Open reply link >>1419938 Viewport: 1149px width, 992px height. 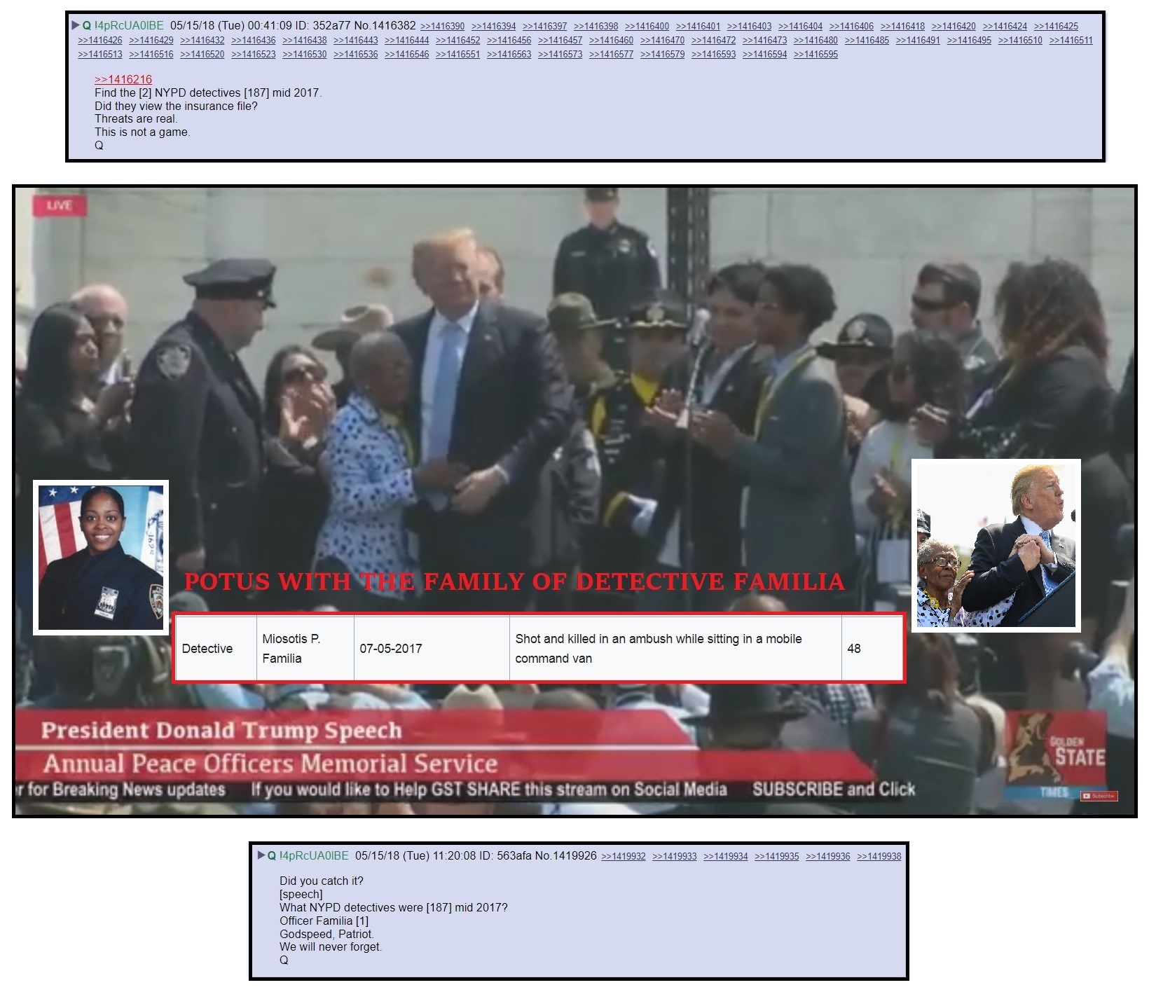point(879,856)
